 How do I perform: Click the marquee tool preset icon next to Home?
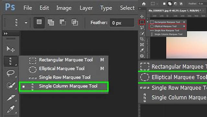click(x=153, y=4)
